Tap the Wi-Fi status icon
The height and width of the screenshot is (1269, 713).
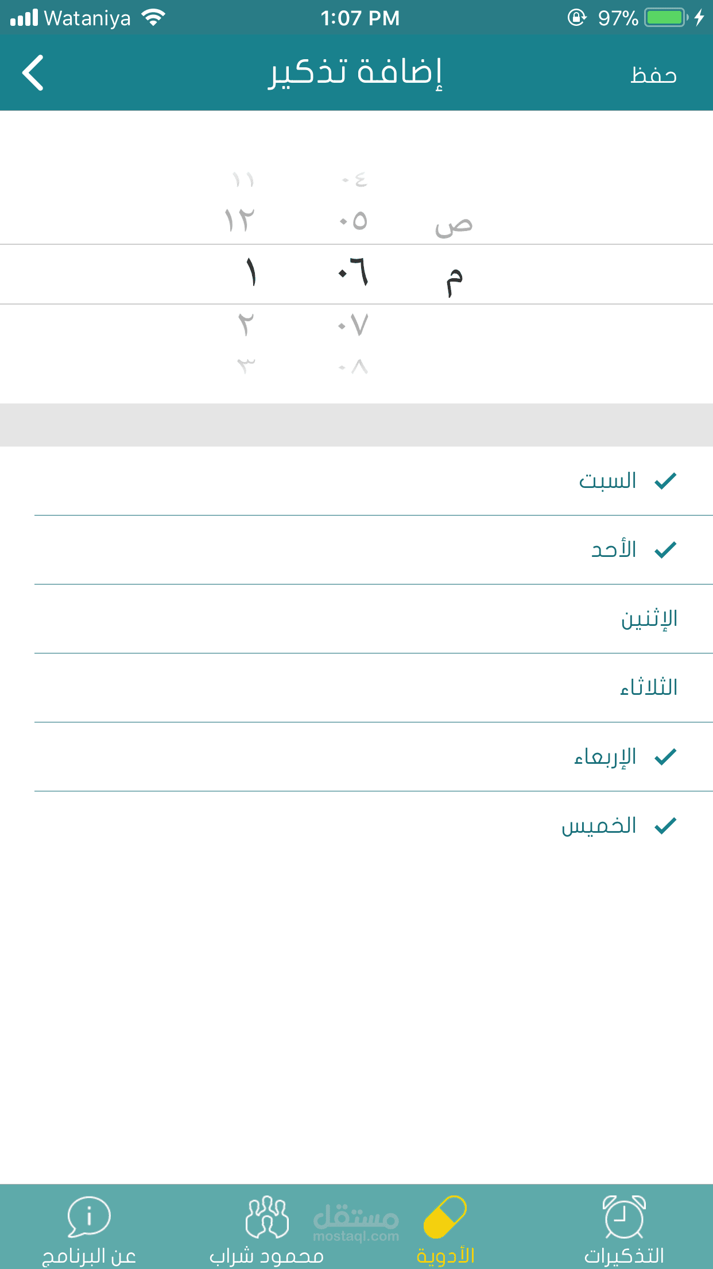[x=153, y=18]
